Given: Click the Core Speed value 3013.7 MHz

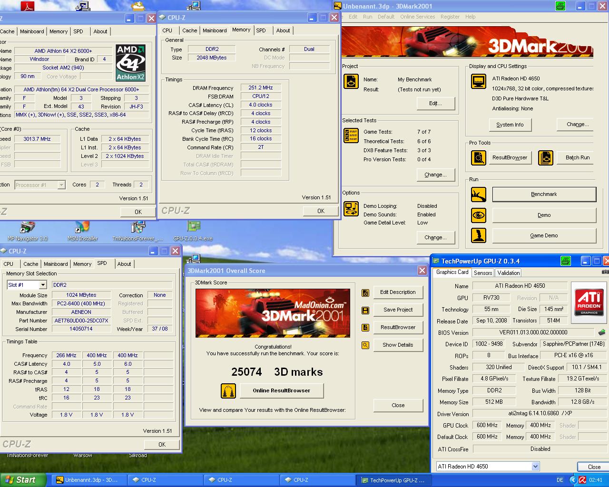Looking at the screenshot, I should pyautogui.click(x=37, y=139).
